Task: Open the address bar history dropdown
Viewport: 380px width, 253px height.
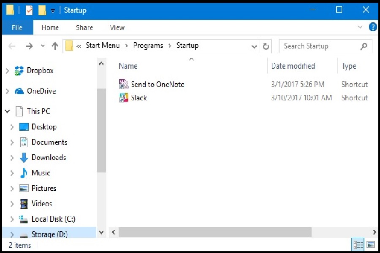Action: pos(254,46)
